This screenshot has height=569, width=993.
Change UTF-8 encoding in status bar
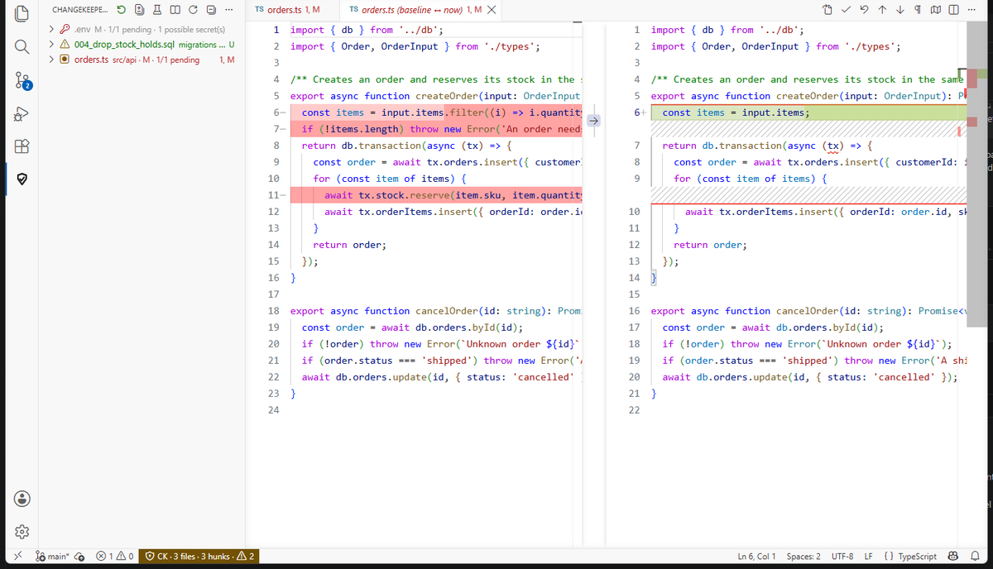[x=843, y=557]
